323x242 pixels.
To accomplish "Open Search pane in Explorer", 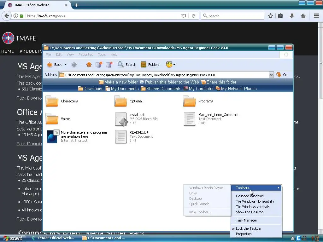I will [x=127, y=65].
